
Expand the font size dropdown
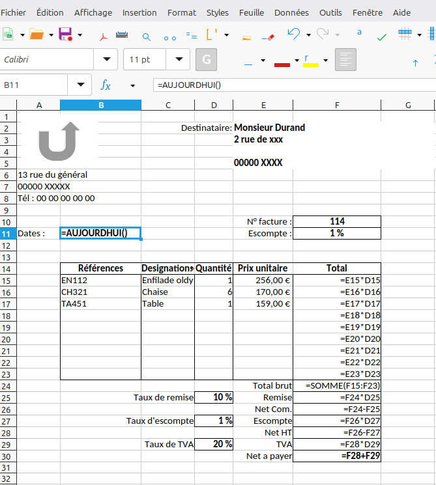[179, 59]
